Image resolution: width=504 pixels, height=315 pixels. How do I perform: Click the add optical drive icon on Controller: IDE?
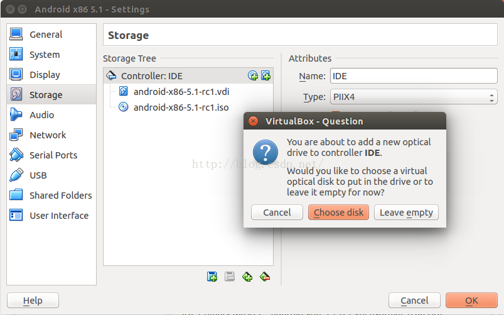pyautogui.click(x=253, y=76)
